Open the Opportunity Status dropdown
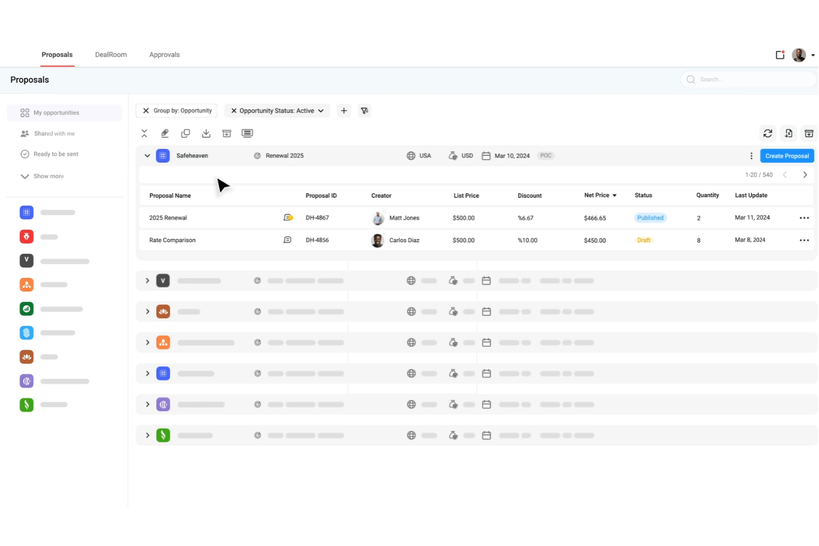Image resolution: width=819 pixels, height=546 pixels. pos(321,111)
